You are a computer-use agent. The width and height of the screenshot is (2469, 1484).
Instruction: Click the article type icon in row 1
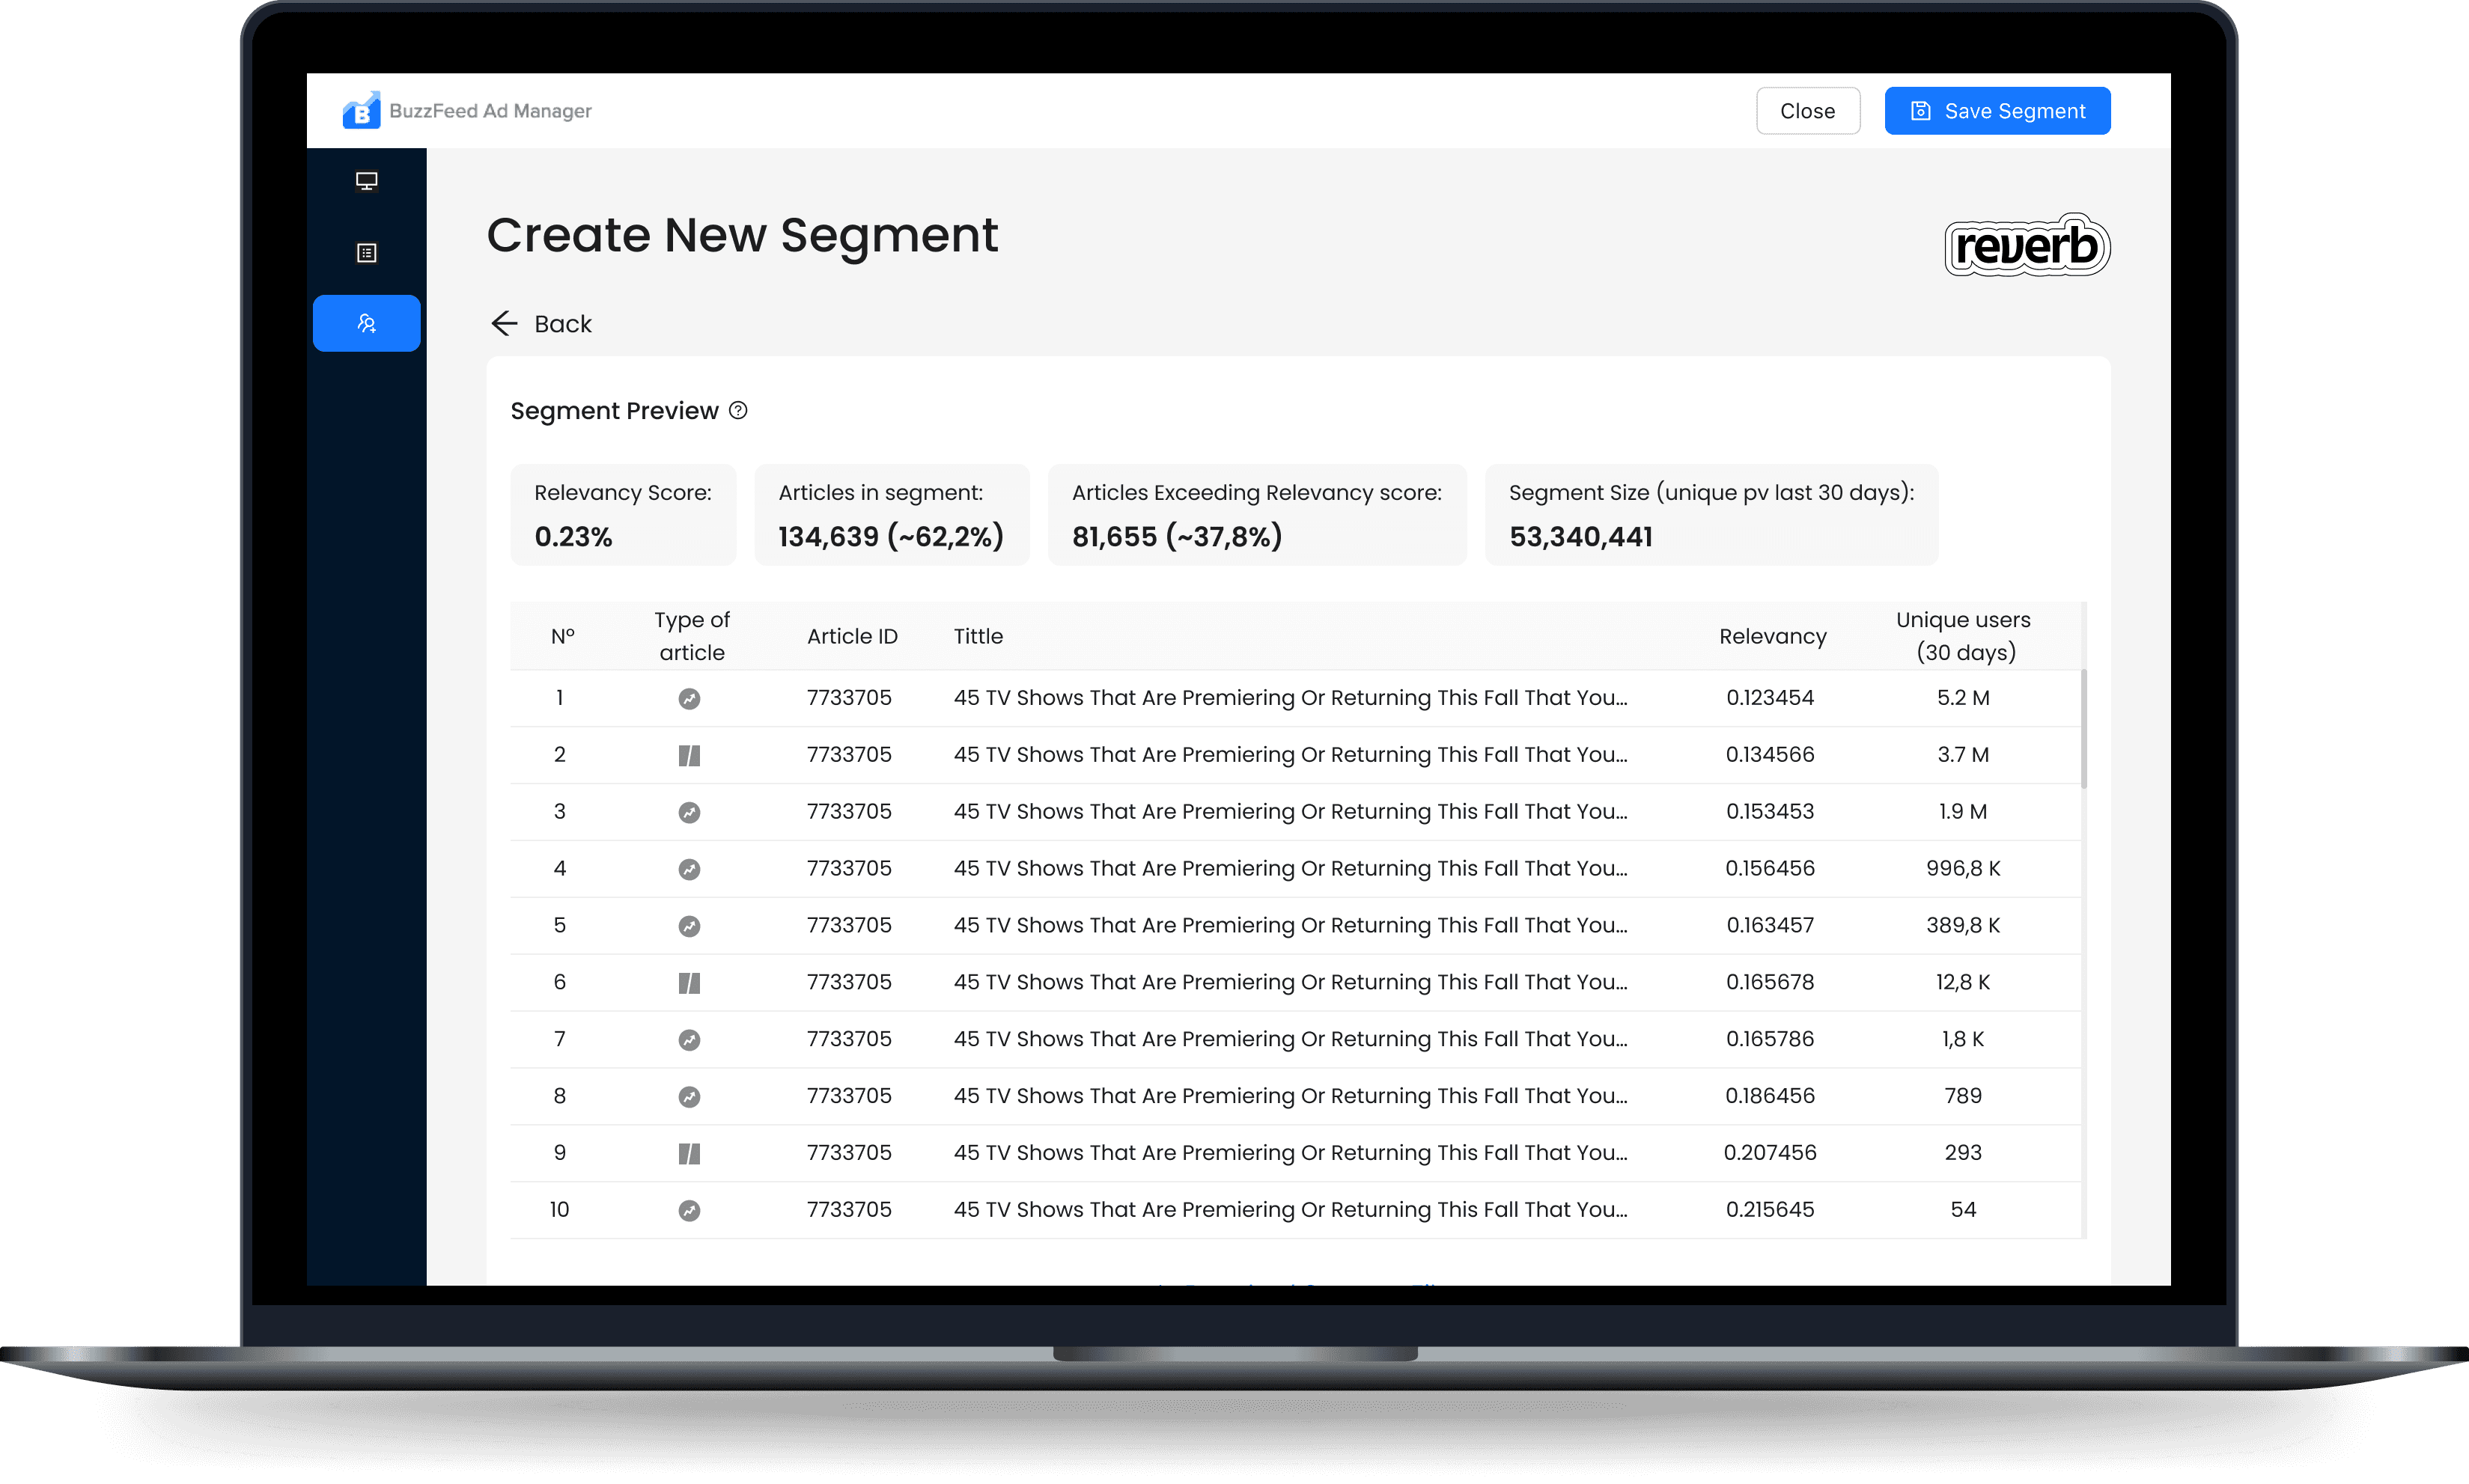click(689, 698)
